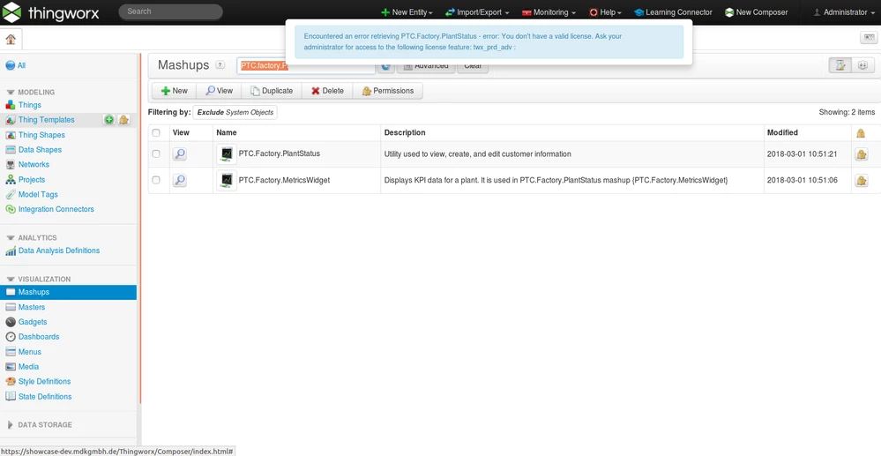The height and width of the screenshot is (456, 881).
Task: Open the Administrator user dropdown
Action: 845,12
